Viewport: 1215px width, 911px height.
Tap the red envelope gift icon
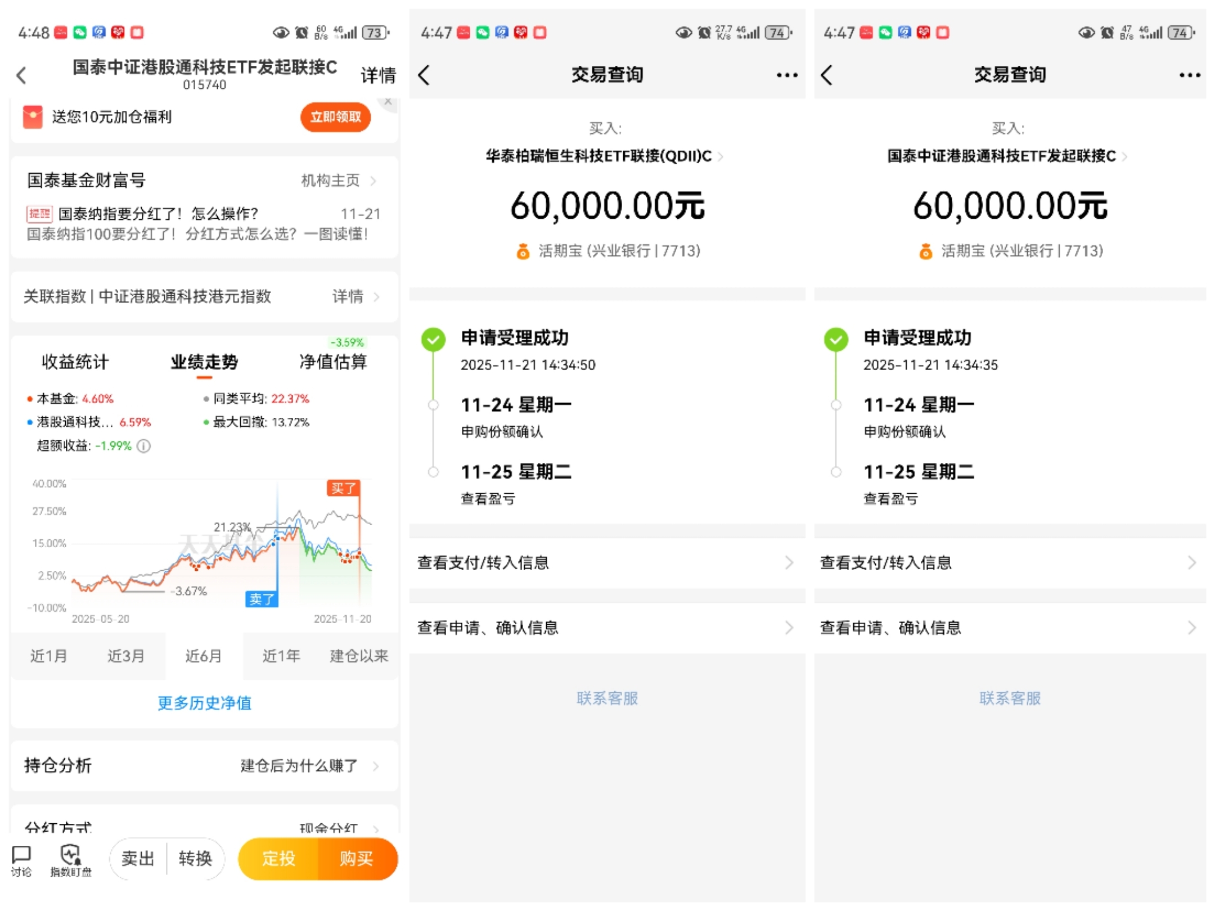[x=33, y=117]
